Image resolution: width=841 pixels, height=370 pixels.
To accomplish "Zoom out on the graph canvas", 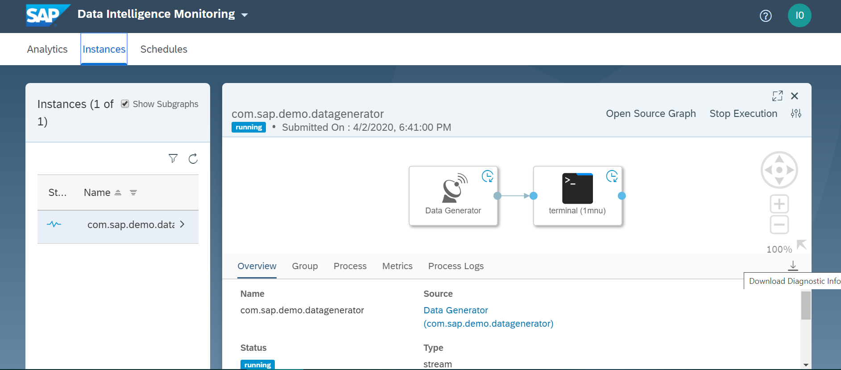I will (779, 224).
